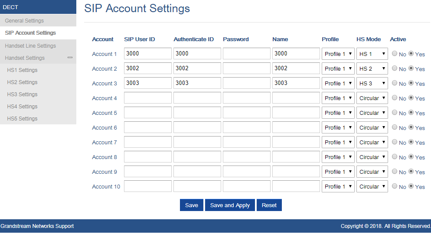
Task: Set Account 1 Active to No
Action: pos(395,54)
